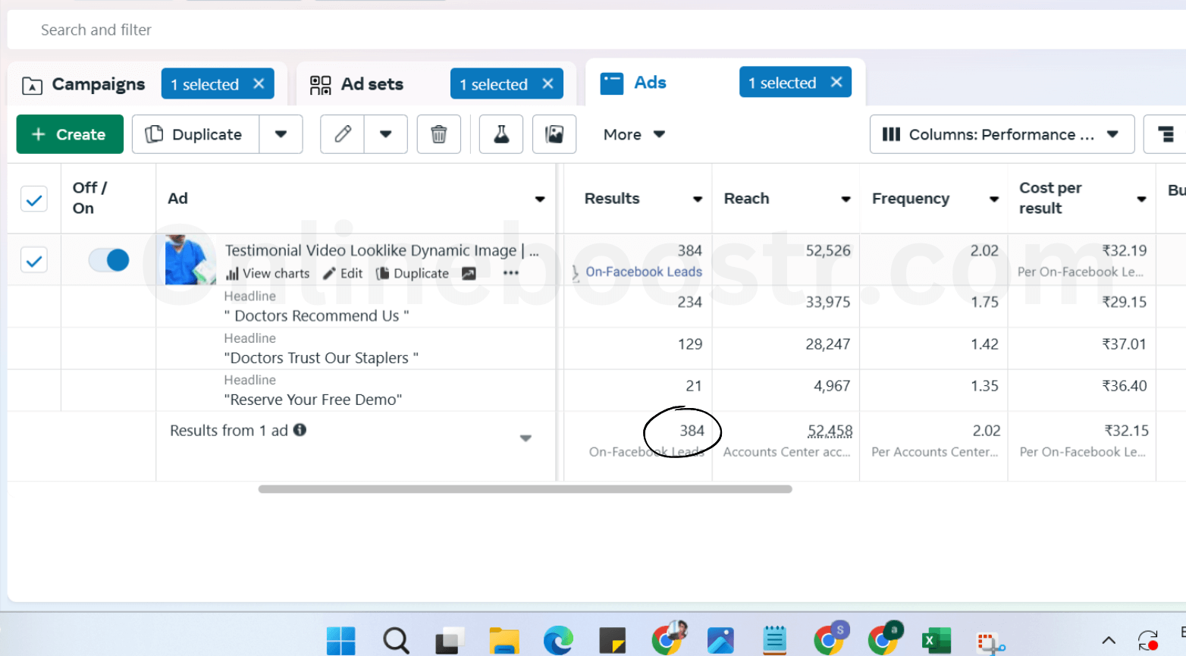Toggle the select-all header checkbox

(34, 199)
